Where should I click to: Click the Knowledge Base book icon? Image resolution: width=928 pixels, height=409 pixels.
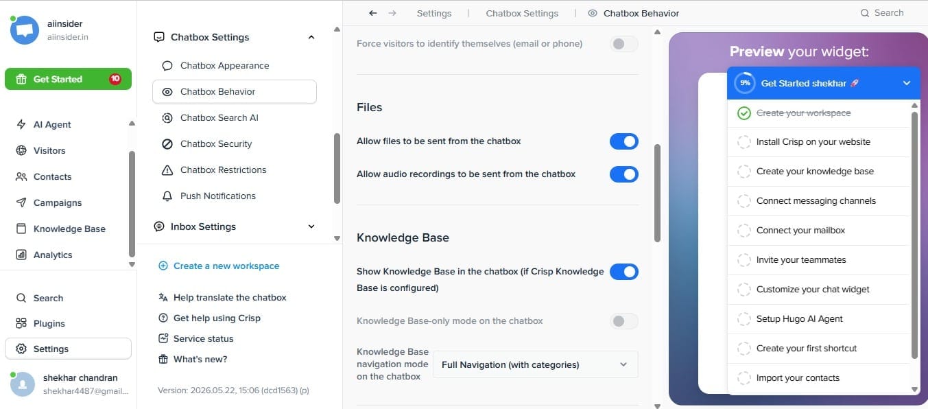coord(21,229)
